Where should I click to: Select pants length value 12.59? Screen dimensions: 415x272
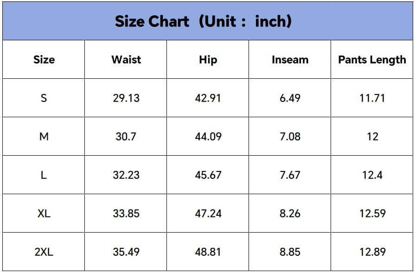(x=372, y=213)
